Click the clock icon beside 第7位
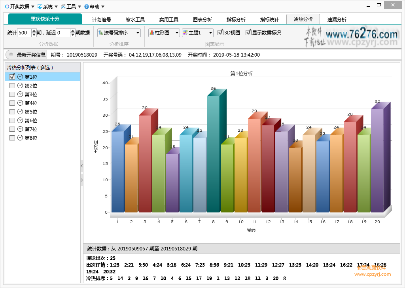This screenshot has height=288, width=405. (x=20, y=129)
